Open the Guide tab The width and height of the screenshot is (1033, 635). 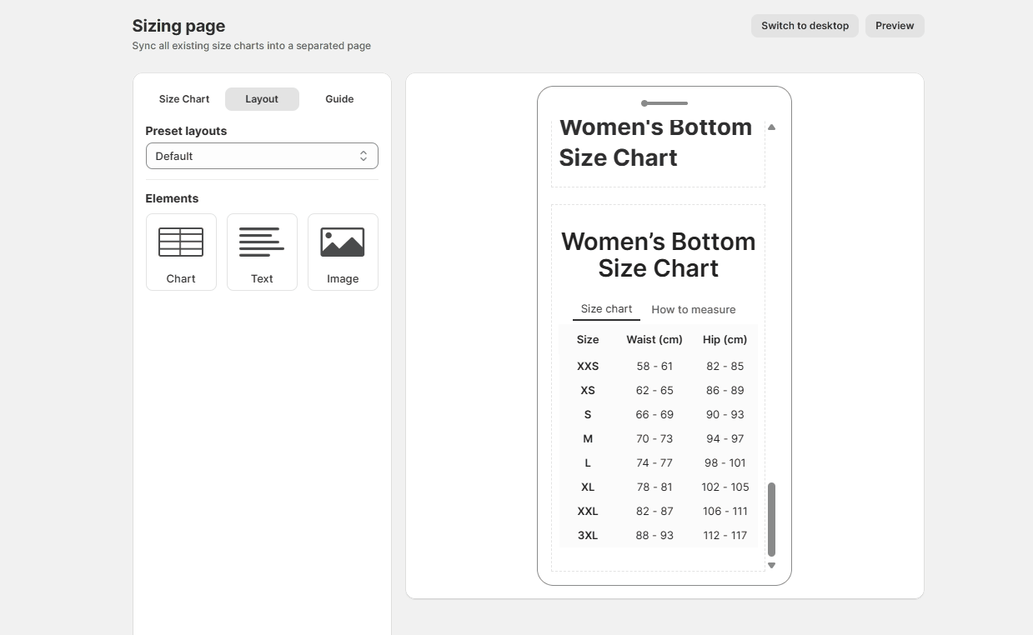point(339,99)
